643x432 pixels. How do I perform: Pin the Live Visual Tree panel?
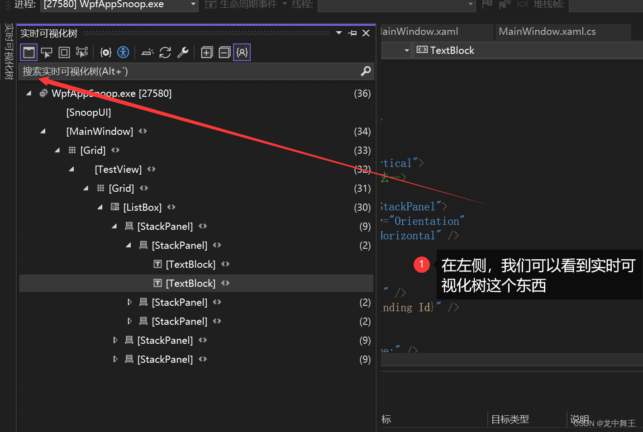tap(352, 33)
